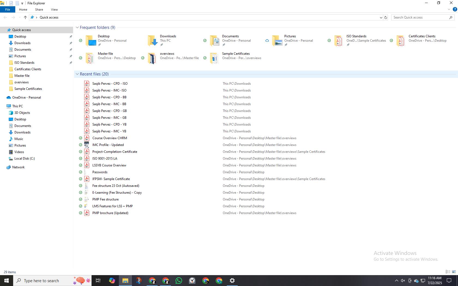Screen dimensions: 458x286
Task: Open WhatsApp from the taskbar
Action: point(179,281)
